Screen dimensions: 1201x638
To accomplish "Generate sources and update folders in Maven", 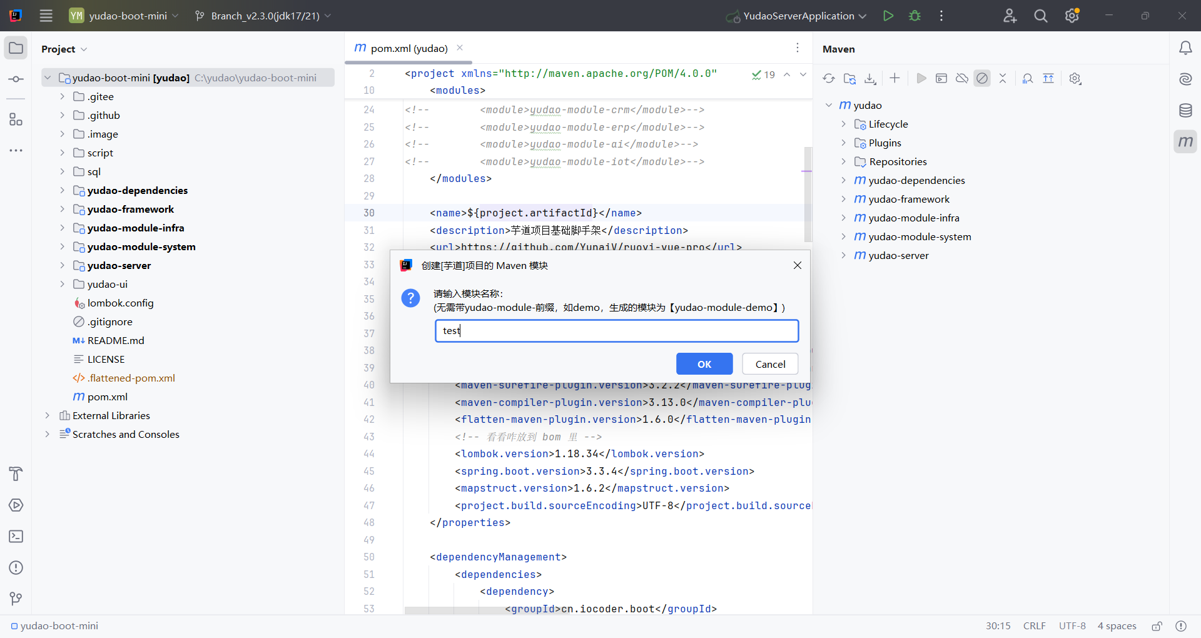I will tap(849, 78).
